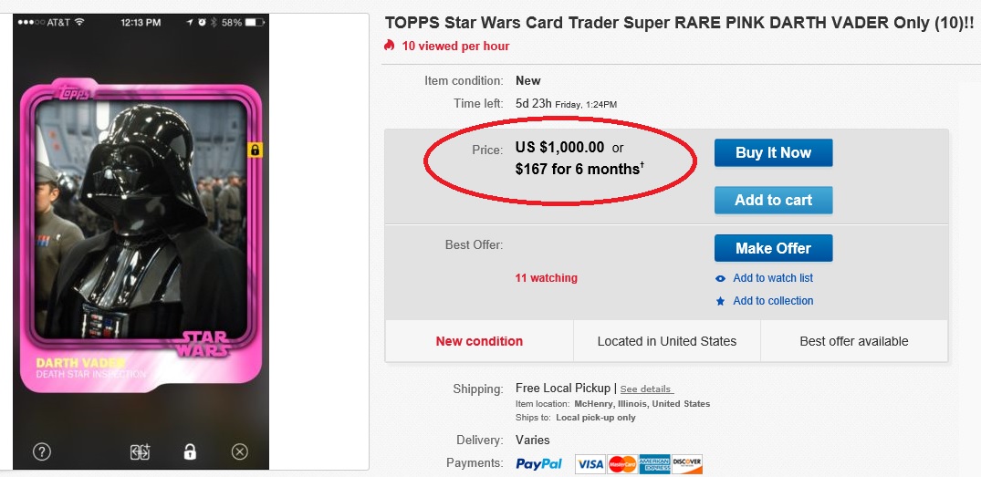This screenshot has width=981, height=477.
Task: Close the card view with X icon
Action: click(x=239, y=451)
